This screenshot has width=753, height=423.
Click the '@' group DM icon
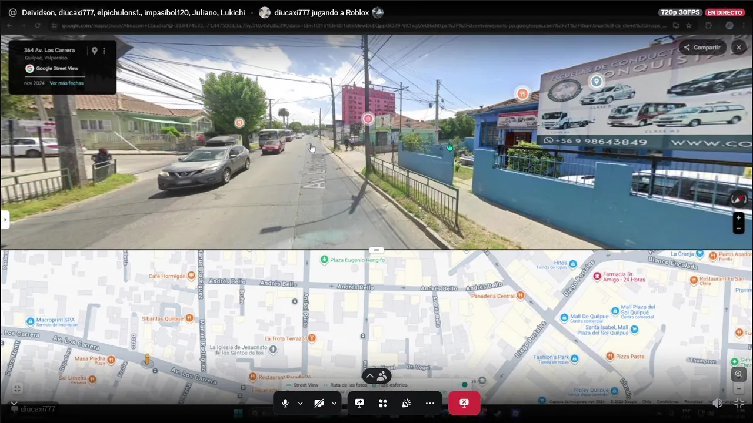[x=12, y=12]
